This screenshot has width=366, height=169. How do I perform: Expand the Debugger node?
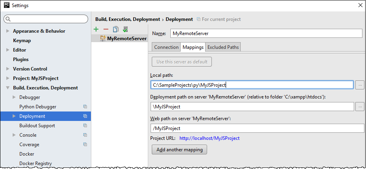[14, 97]
